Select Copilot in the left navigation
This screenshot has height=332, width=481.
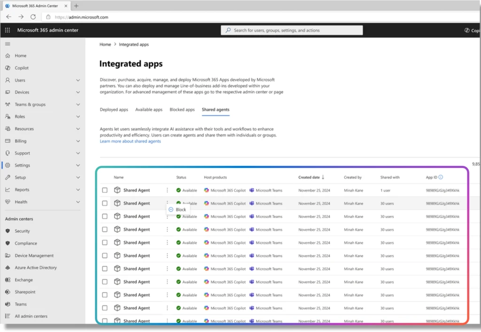tap(21, 68)
